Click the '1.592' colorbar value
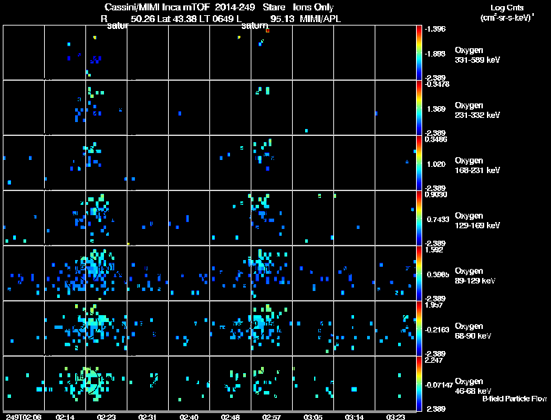The height and width of the screenshot is (420, 551). (x=434, y=250)
